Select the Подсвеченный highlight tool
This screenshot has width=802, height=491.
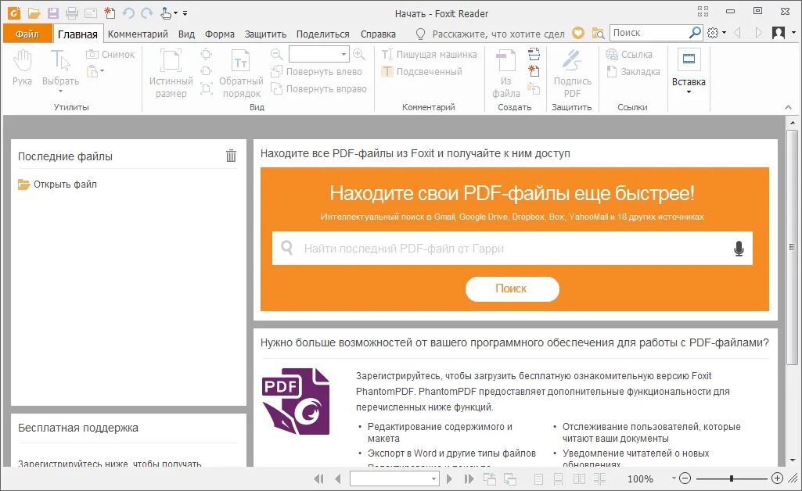point(422,71)
